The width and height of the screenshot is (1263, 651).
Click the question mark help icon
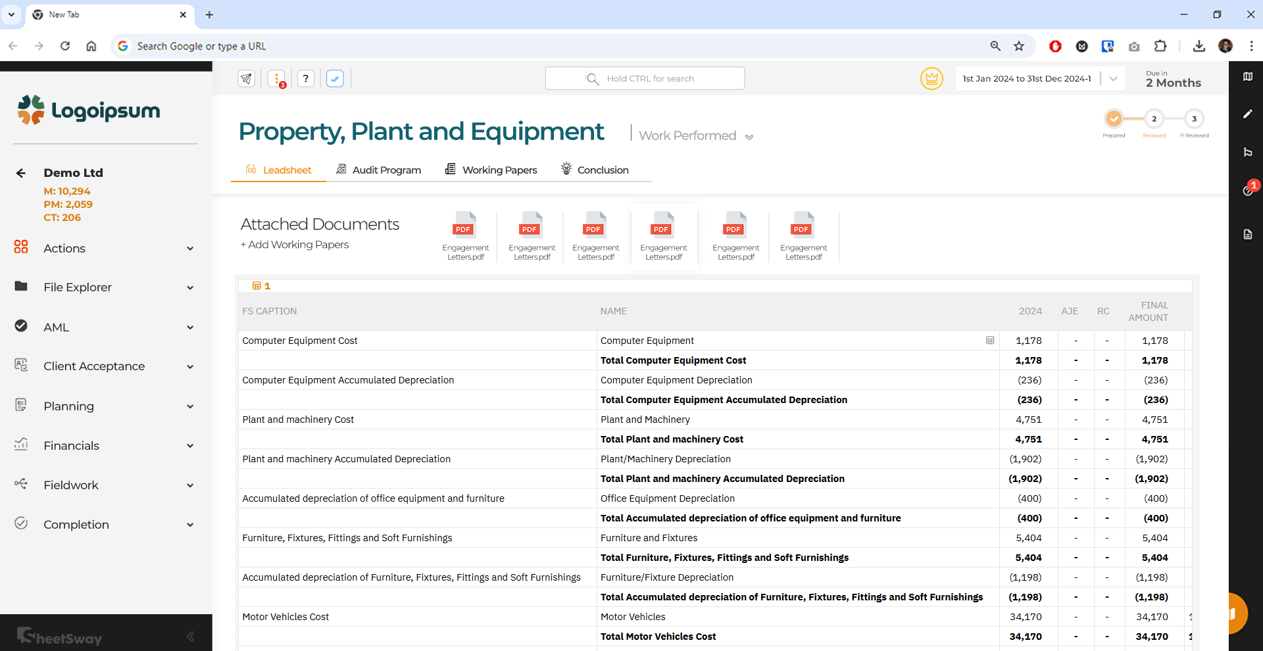[305, 78]
